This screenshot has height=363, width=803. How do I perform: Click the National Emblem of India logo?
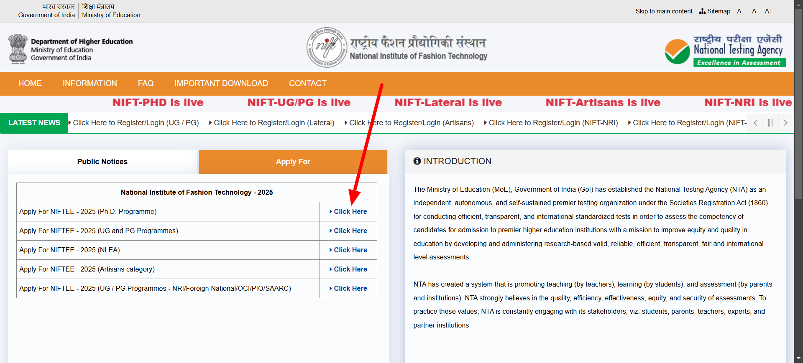(18, 49)
